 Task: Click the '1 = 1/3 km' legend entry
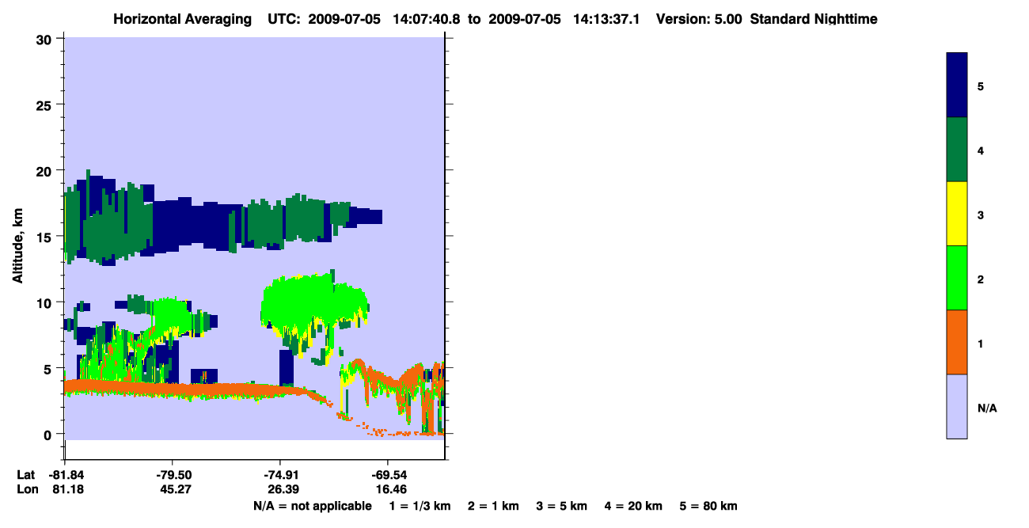[x=420, y=506]
